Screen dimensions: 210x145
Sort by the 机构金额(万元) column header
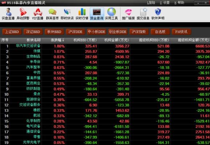pyautogui.click(x=116, y=40)
